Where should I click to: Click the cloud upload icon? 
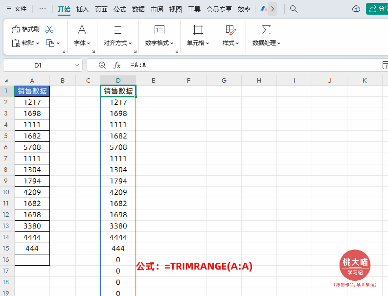pos(356,9)
